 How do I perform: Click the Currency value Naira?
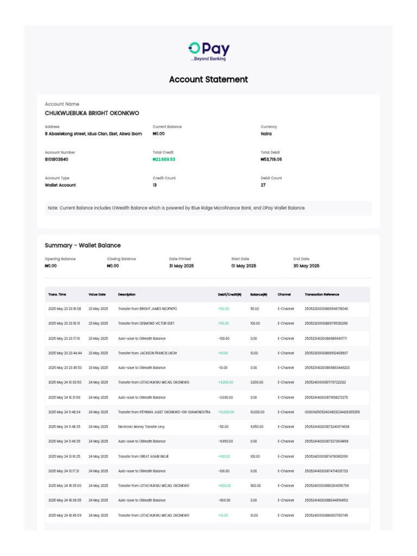(266, 134)
